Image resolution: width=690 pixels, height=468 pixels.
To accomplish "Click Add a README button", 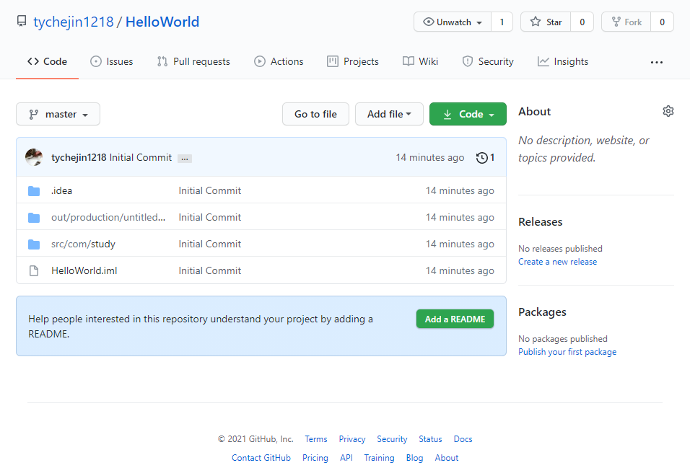I will [x=455, y=319].
